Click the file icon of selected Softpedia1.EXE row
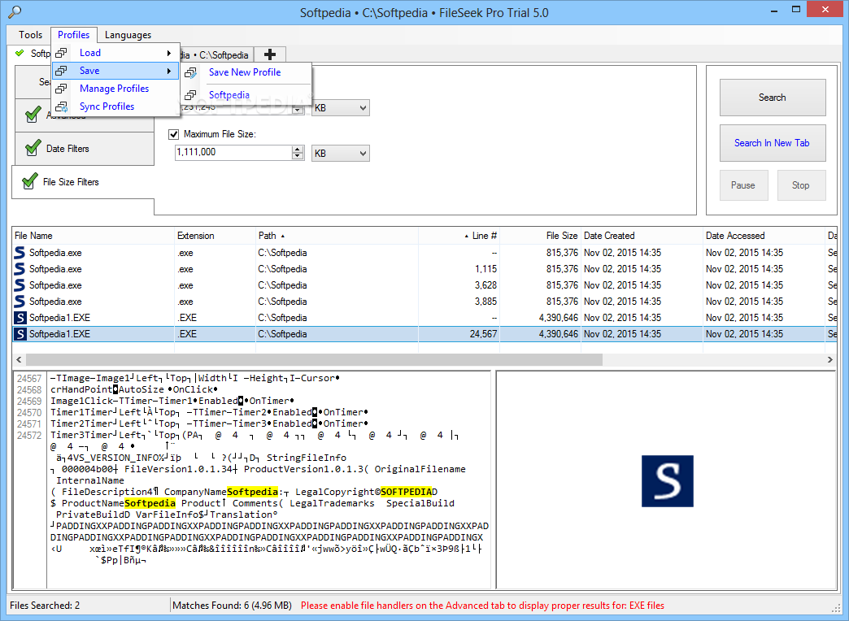 pos(20,334)
